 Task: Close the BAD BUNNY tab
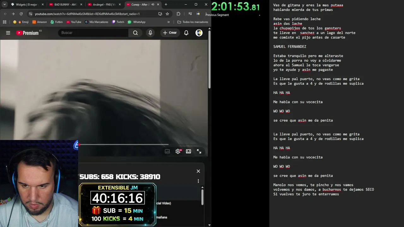click(81, 4)
